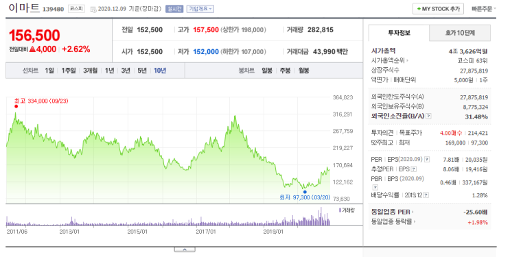The height and width of the screenshot is (257, 510).
Task: Click the 4.00매수 investment opinion
Action: (451, 133)
